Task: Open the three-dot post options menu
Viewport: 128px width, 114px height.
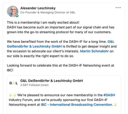Action: click(118, 8)
